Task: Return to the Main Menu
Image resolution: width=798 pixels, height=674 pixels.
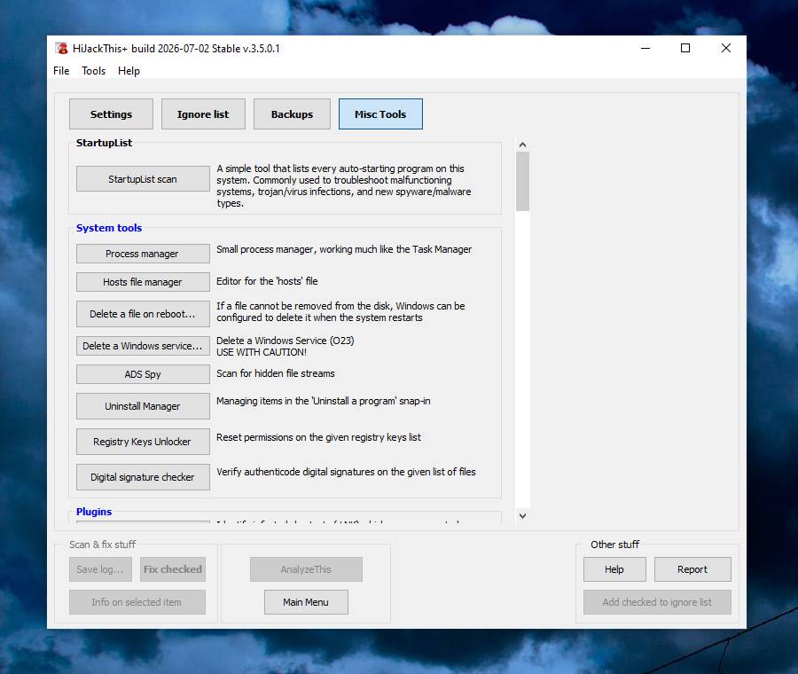Action: 306,602
